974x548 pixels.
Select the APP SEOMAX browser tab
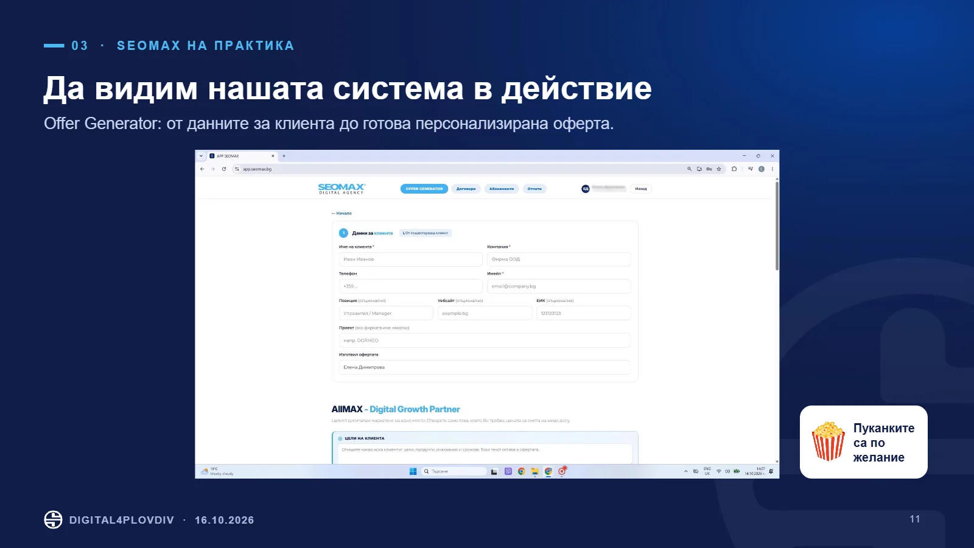[242, 156]
